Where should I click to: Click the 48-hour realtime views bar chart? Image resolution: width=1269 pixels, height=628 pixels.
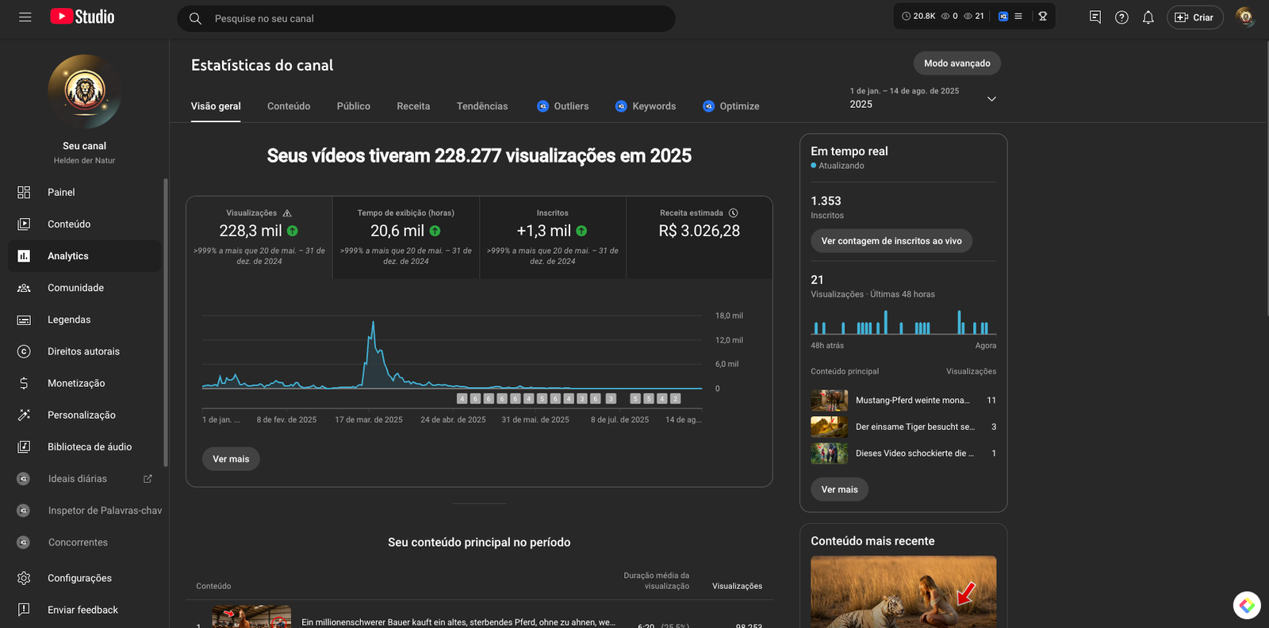tap(903, 322)
